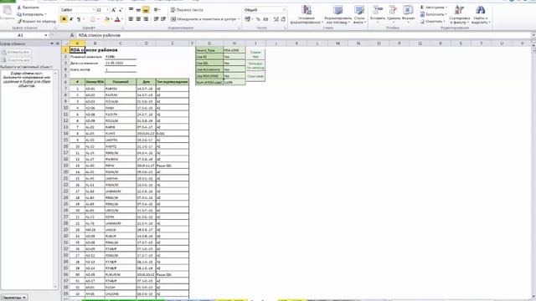Align text to top

pos(131,10)
